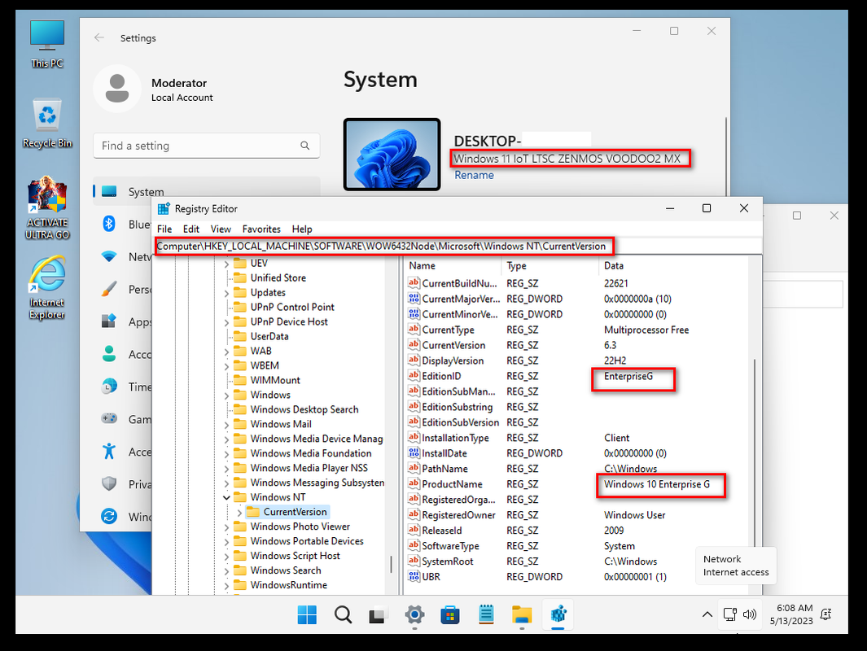Open This PC desktop icon
Image resolution: width=867 pixels, height=651 pixels.
click(x=47, y=44)
